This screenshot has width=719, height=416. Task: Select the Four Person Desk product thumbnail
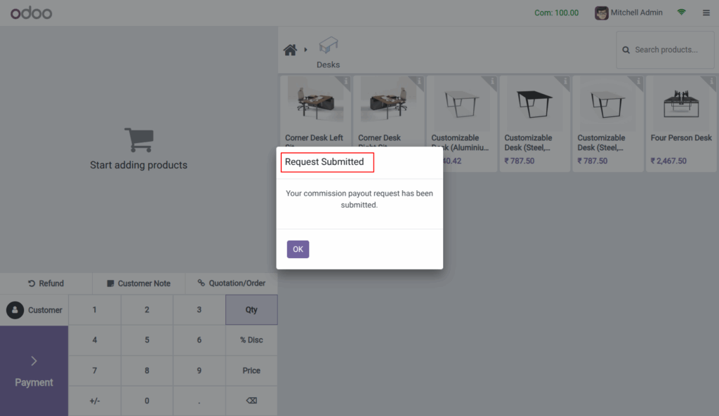680,103
